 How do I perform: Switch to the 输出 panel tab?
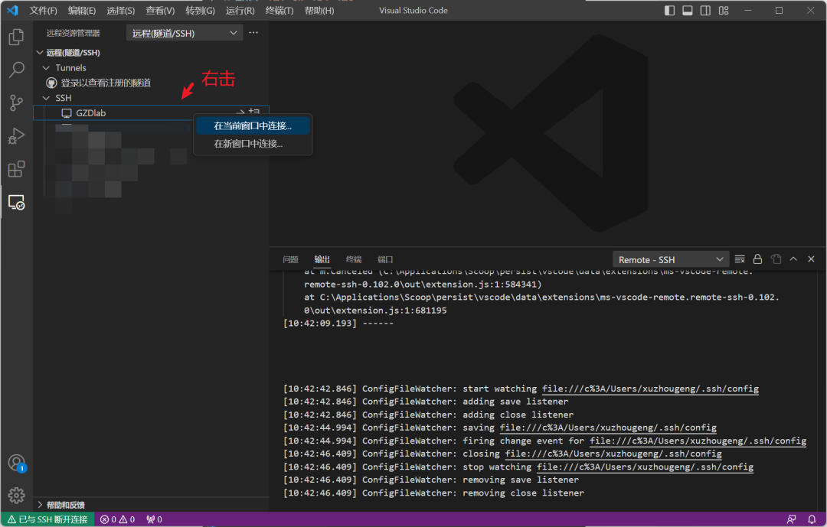point(322,259)
